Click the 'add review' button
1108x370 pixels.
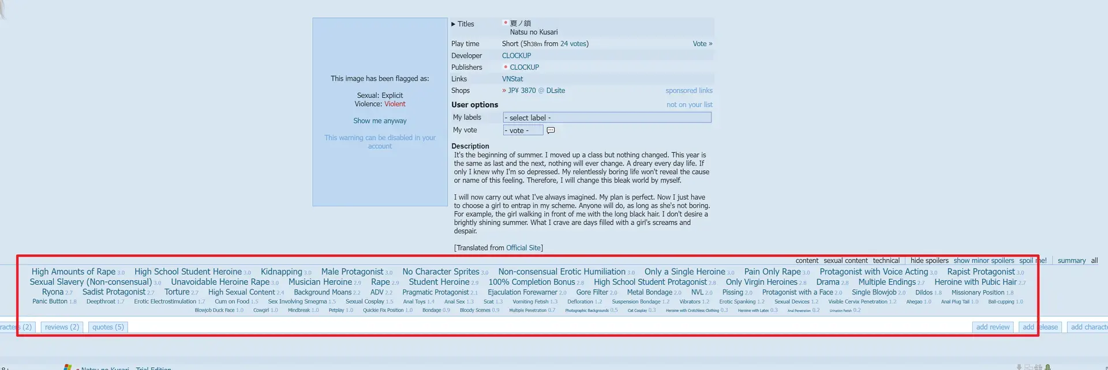coord(993,327)
